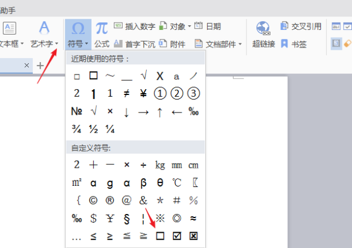
Task: Click the Hyperlink (超链接) globe icon
Action: click(x=263, y=29)
